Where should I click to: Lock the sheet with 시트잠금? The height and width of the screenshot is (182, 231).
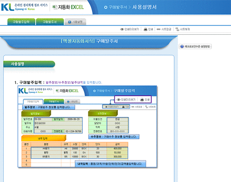click(x=164, y=29)
